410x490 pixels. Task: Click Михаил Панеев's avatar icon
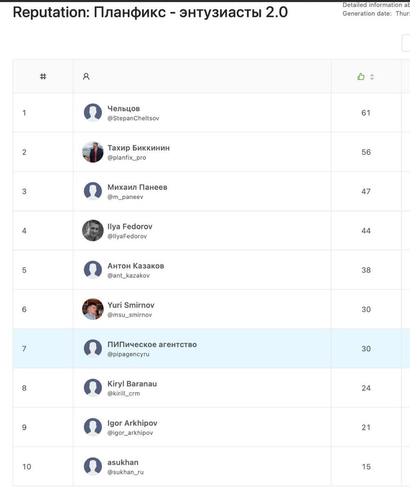point(93,192)
